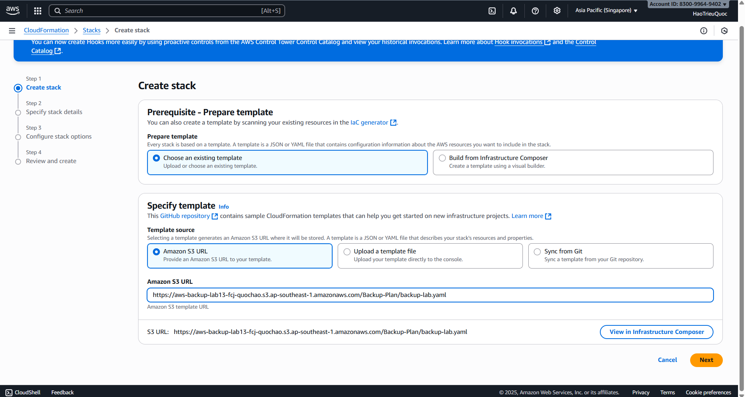The height and width of the screenshot is (397, 745).
Task: Select Upload a template file option
Action: point(347,252)
